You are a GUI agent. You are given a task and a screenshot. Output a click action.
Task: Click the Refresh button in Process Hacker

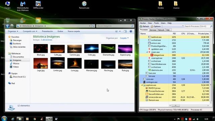[x=144, y=26]
